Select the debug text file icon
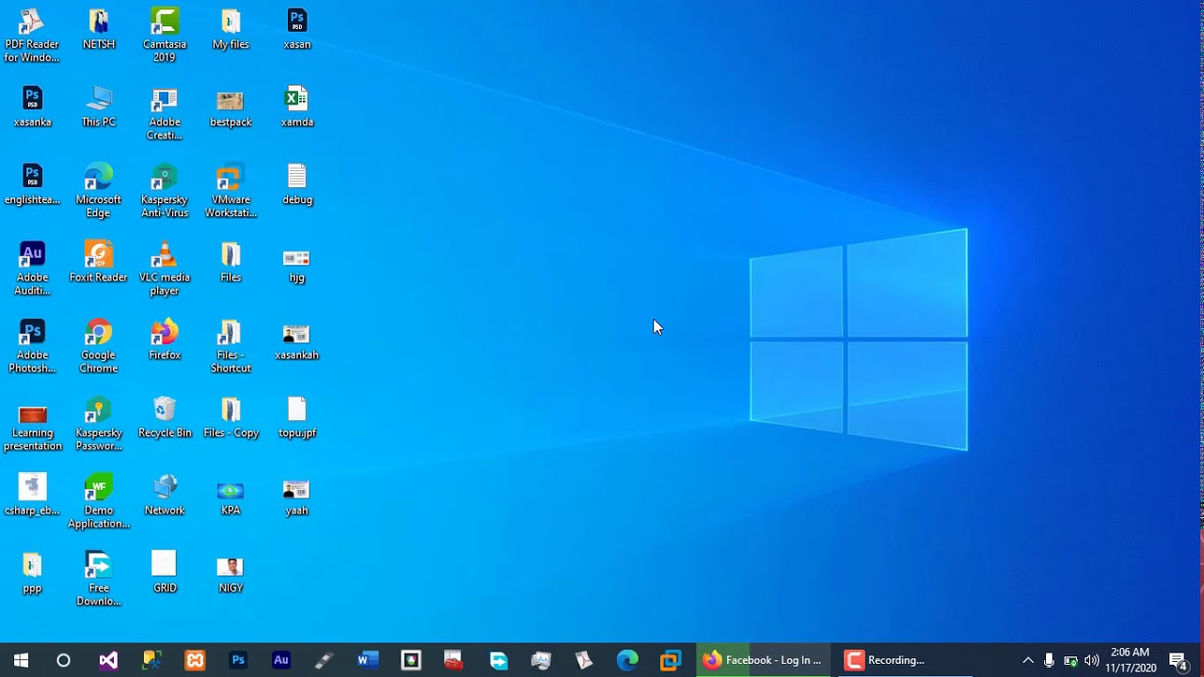Viewport: 1204px width, 677px height. pos(297,185)
